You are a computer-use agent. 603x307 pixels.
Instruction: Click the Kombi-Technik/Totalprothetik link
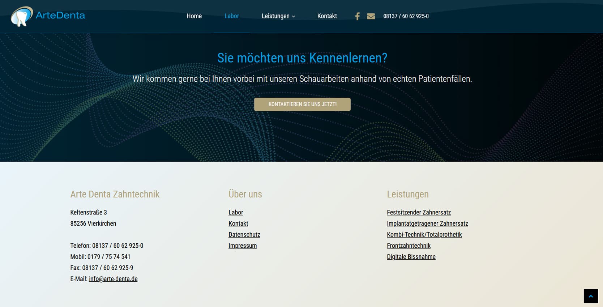[424, 235]
